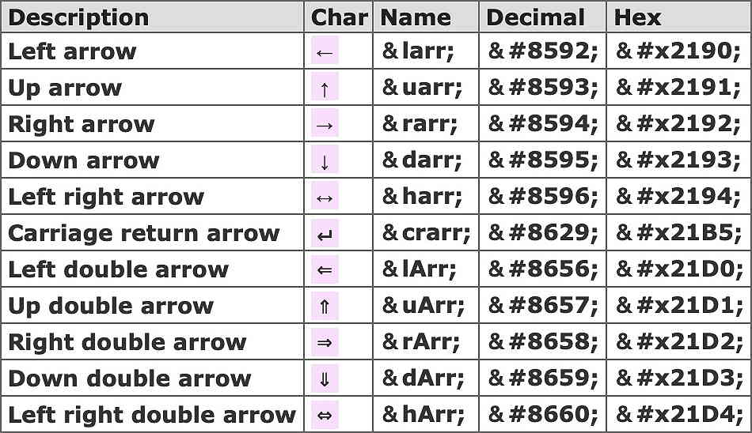The image size is (752, 433).
Task: Click the &#8594; decimal code cell
Action: 543,125
